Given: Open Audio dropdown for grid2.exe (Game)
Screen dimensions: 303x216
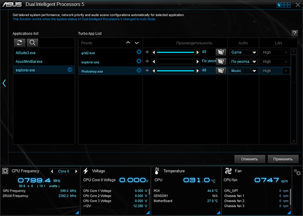Looking at the screenshot, I should tap(243, 52).
